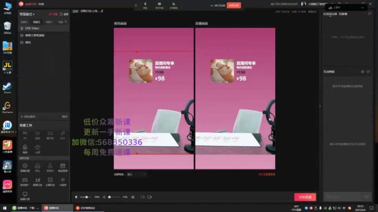
Task: Select the USB Video source row
Action: click(x=44, y=28)
